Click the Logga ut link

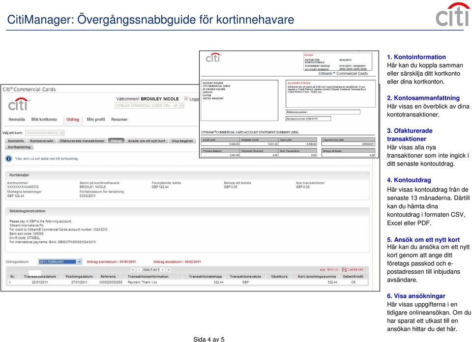coord(194,99)
